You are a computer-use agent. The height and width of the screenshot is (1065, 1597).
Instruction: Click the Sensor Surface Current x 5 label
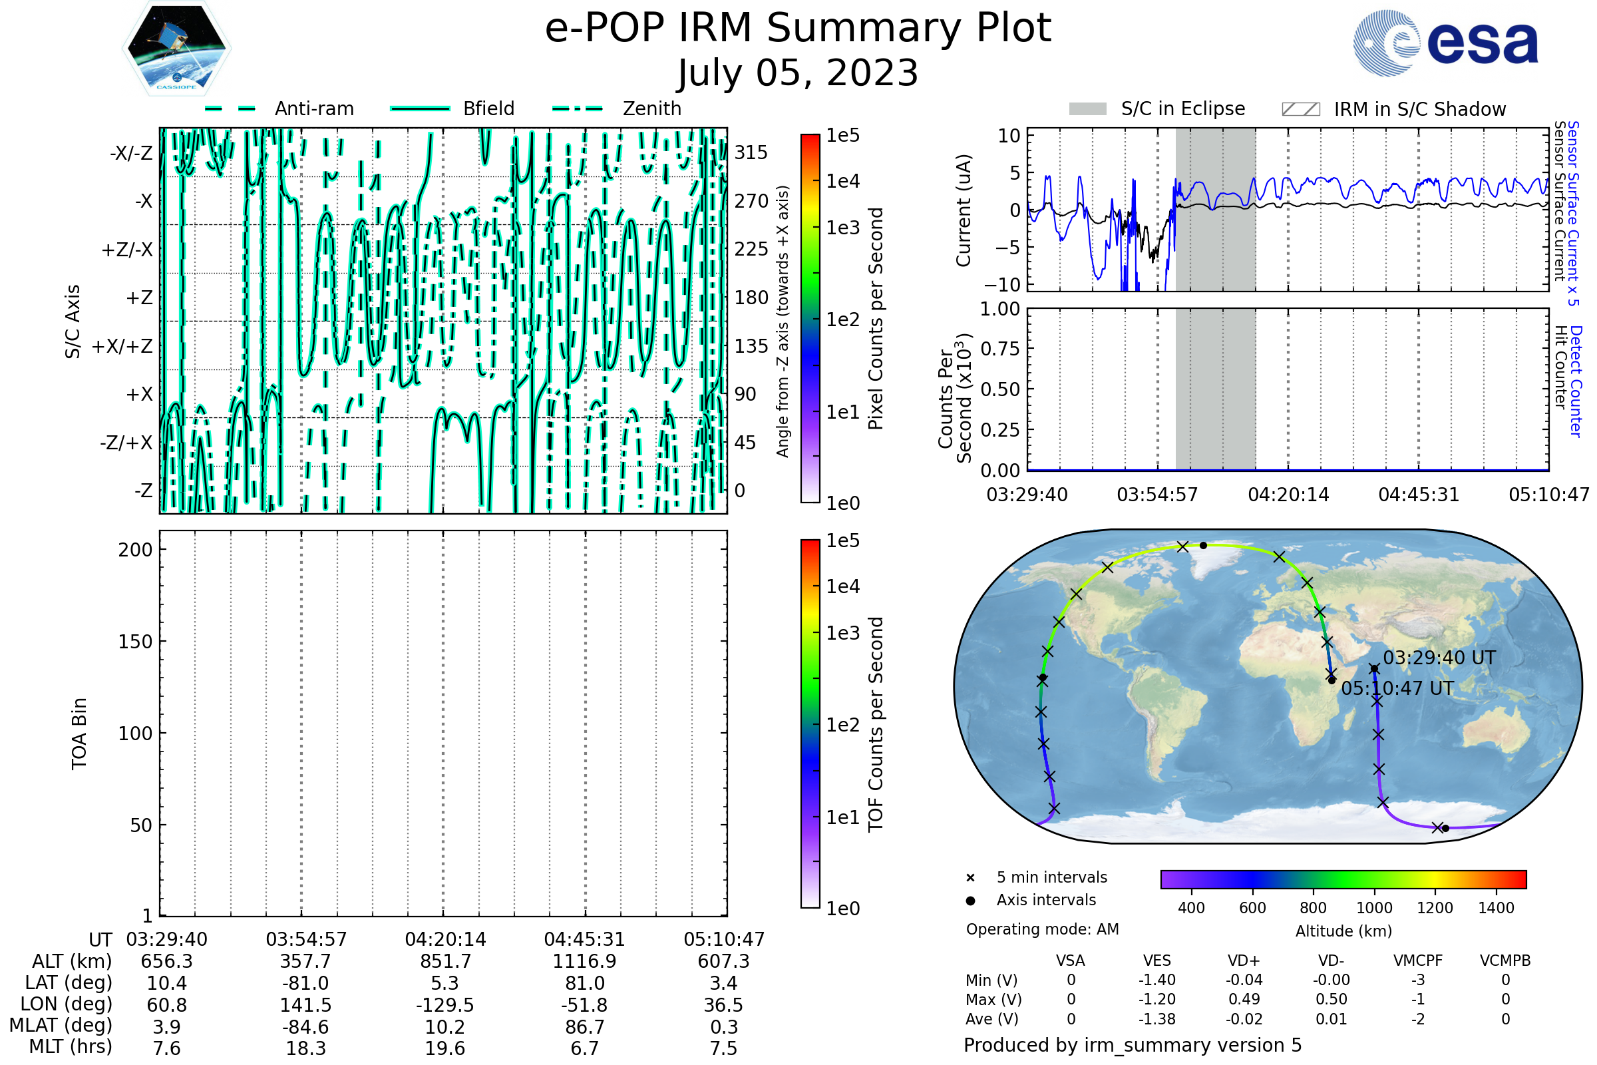pos(1573,212)
